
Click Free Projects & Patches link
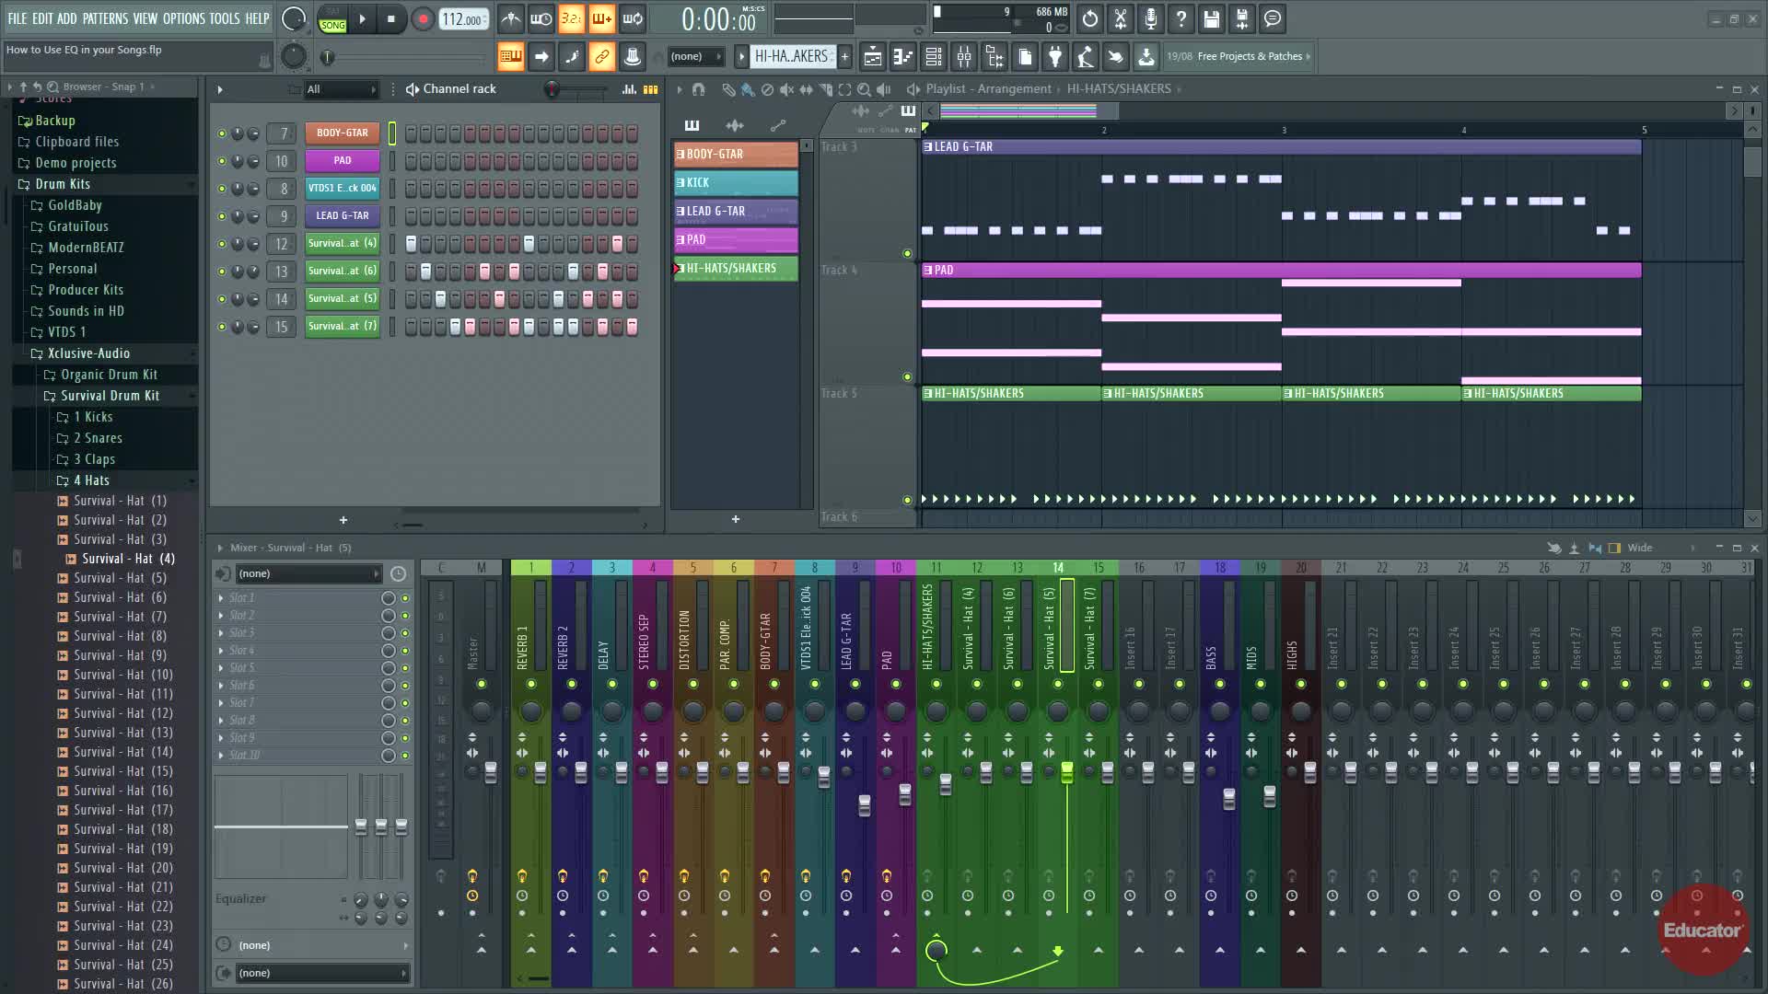coord(1250,56)
